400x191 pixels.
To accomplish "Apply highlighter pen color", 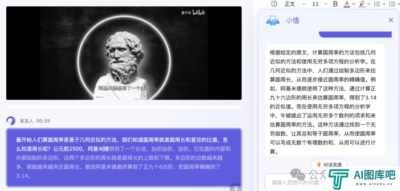I will point(362,4).
